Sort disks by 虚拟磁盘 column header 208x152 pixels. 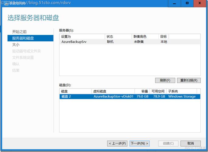pyautogui.click(x=113, y=91)
